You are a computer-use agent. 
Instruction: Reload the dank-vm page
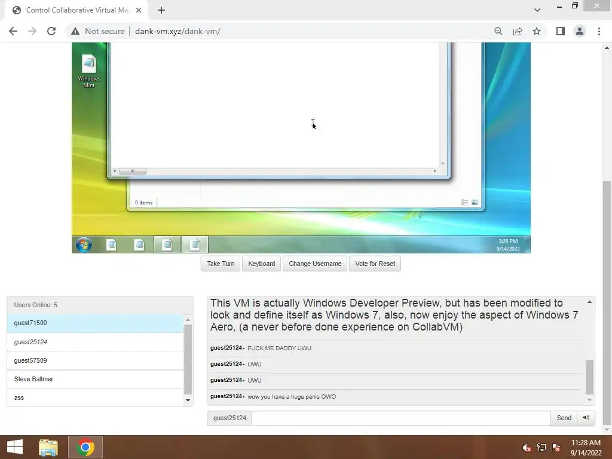click(51, 31)
